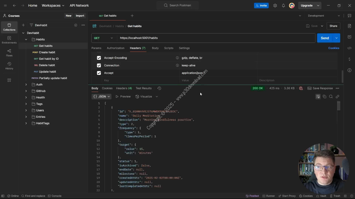Viewport: 355px width, 199px height.
Task: Expand the GitHub folder
Action: [26, 91]
